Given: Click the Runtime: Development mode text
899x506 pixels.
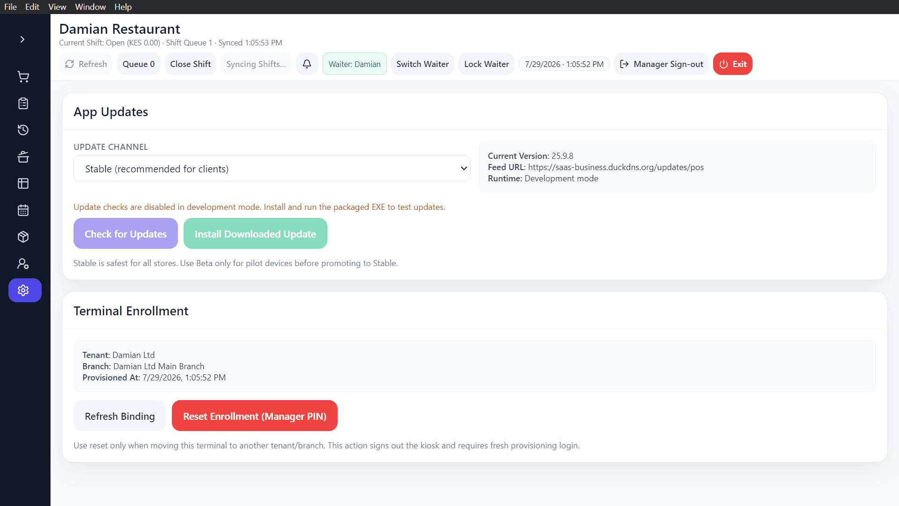Looking at the screenshot, I should [543, 179].
